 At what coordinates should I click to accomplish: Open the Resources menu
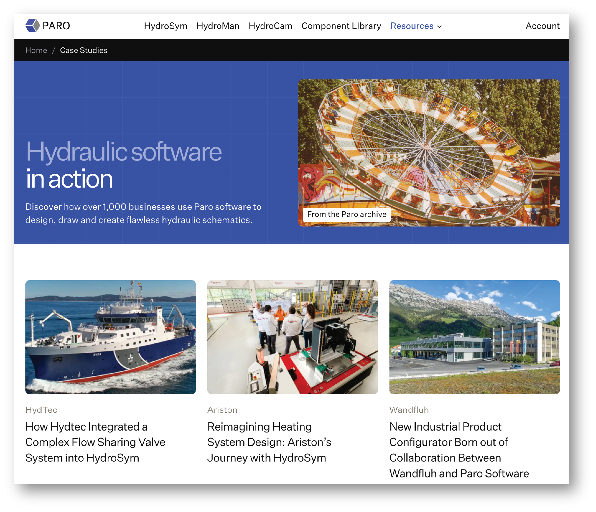(x=412, y=26)
